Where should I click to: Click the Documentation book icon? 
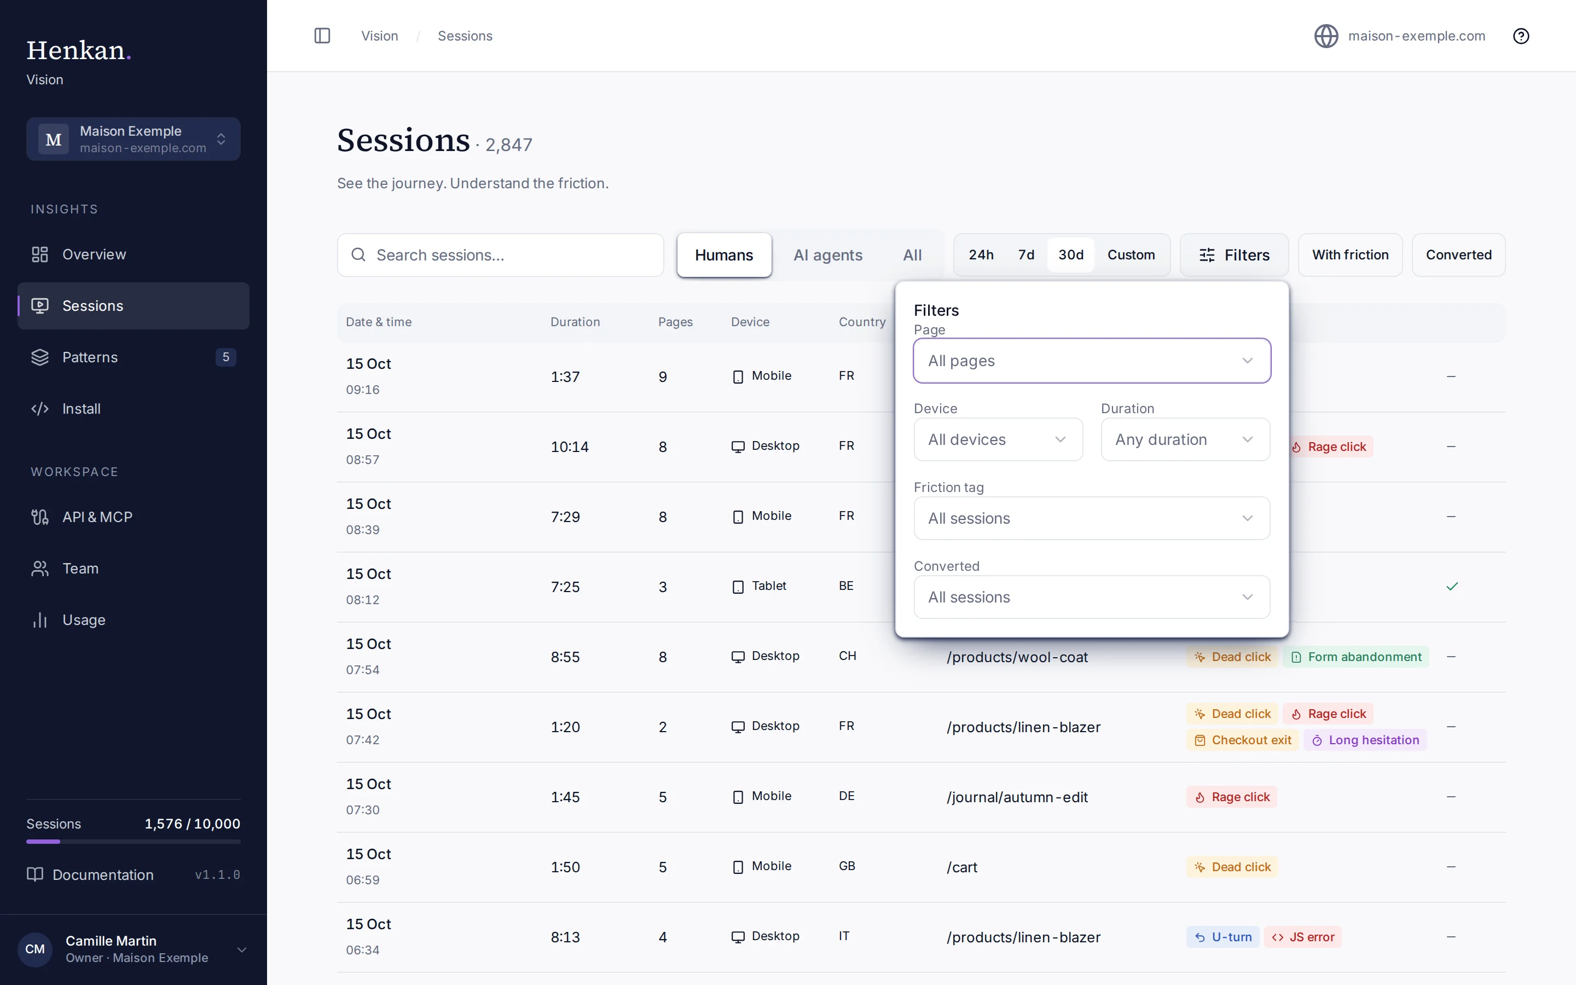35,874
